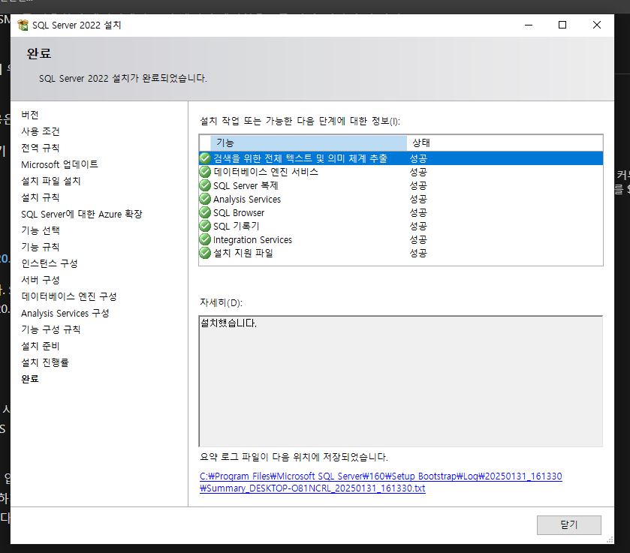Image resolution: width=630 pixels, height=553 pixels.
Task: Select the SQL Server 복제 row
Action: click(401, 185)
